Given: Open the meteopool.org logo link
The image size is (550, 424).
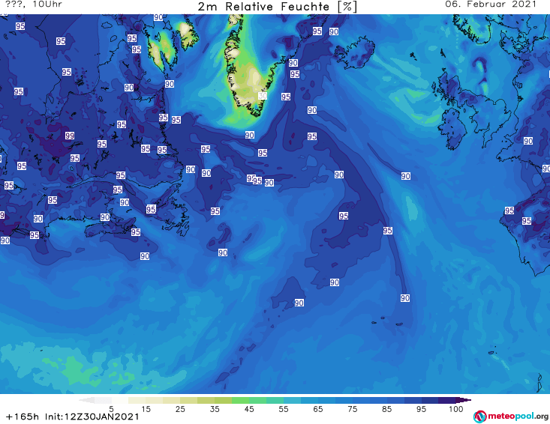Looking at the screenshot, I should point(511,417).
